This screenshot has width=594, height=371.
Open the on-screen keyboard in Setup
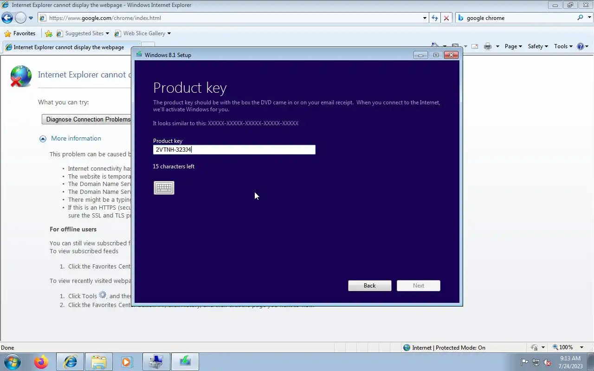pos(164,188)
